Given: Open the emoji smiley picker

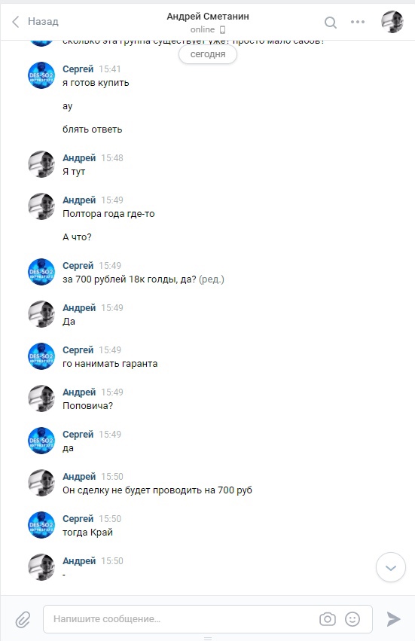Looking at the screenshot, I should [352, 619].
